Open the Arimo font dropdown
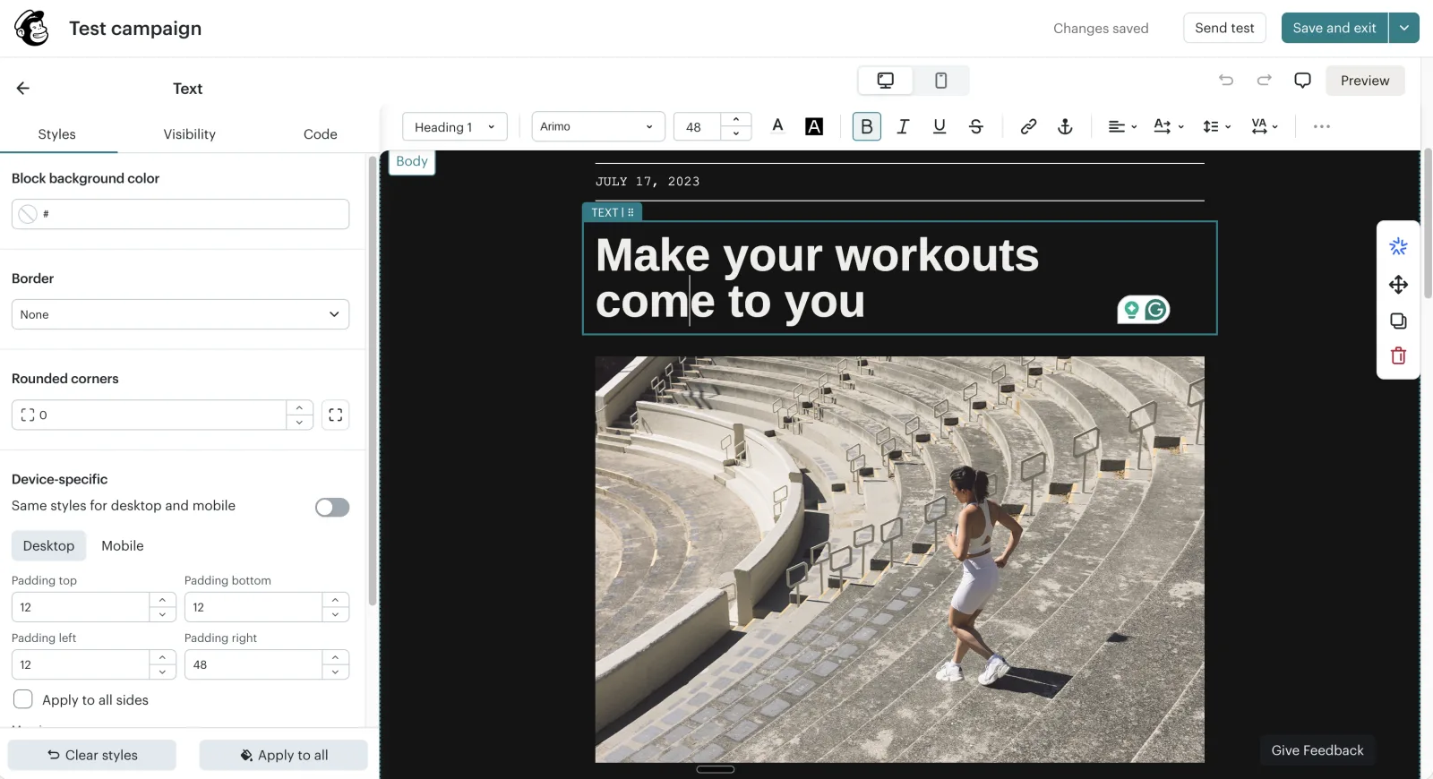This screenshot has height=779, width=1433. [x=598, y=126]
